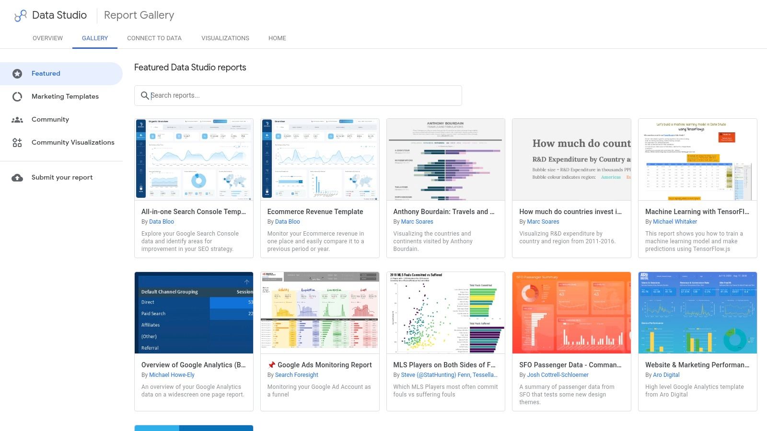This screenshot has width=767, height=431.
Task: Open the SFO Passenger Data thumbnail
Action: pos(571,313)
